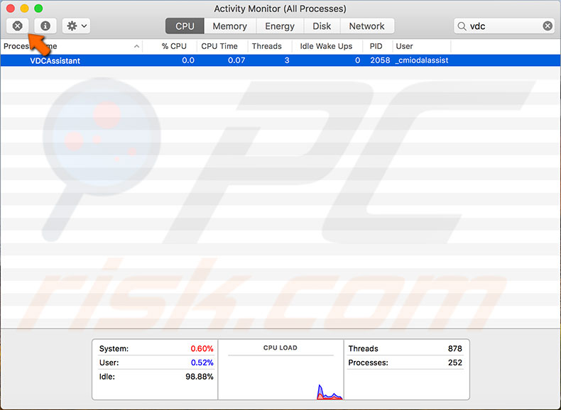
Task: Switch to the Energy tab
Action: [x=280, y=26]
